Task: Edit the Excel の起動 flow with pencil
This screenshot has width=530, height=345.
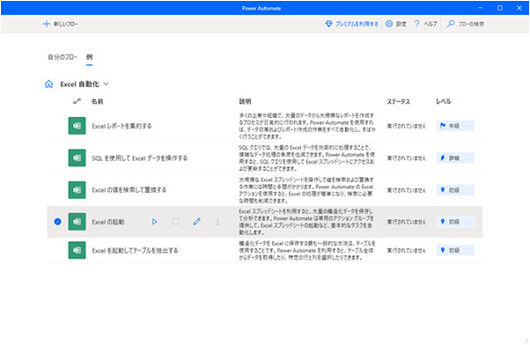Action: [x=196, y=222]
